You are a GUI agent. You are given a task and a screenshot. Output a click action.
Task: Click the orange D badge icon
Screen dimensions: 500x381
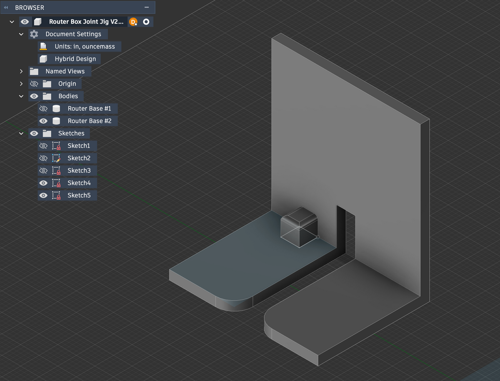[133, 22]
